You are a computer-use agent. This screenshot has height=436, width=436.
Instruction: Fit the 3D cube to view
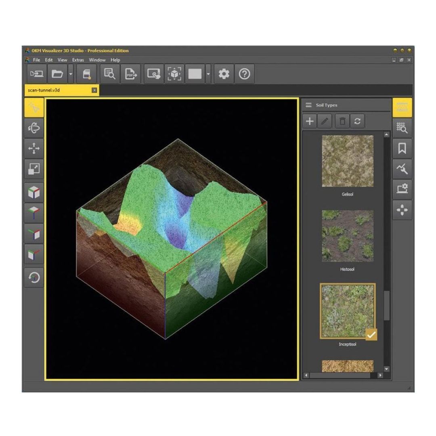point(174,74)
